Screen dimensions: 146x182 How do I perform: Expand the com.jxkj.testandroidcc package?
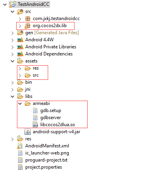[x=20, y=19]
